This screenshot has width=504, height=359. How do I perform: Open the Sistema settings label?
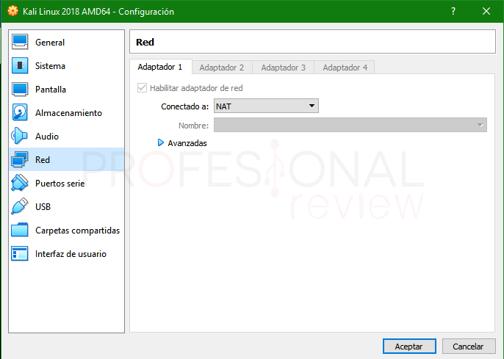point(50,66)
